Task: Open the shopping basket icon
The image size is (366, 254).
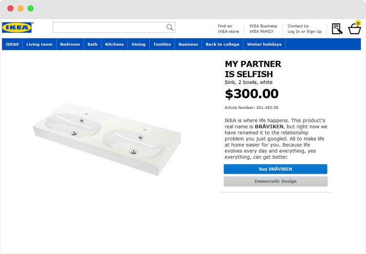Action: coord(354,29)
